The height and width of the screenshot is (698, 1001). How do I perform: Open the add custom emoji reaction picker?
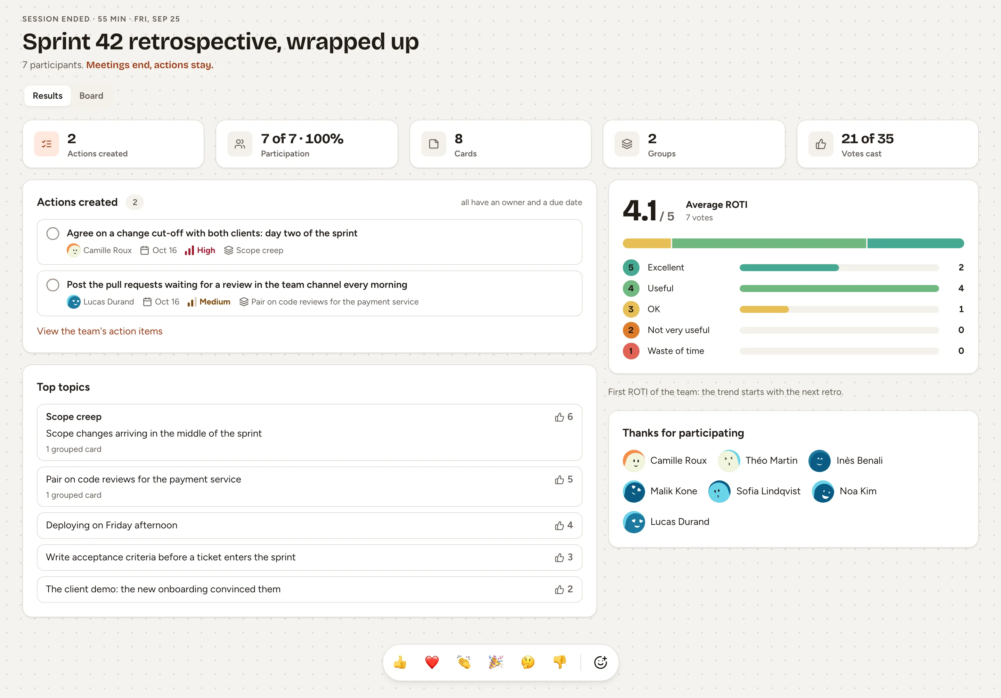pyautogui.click(x=600, y=662)
